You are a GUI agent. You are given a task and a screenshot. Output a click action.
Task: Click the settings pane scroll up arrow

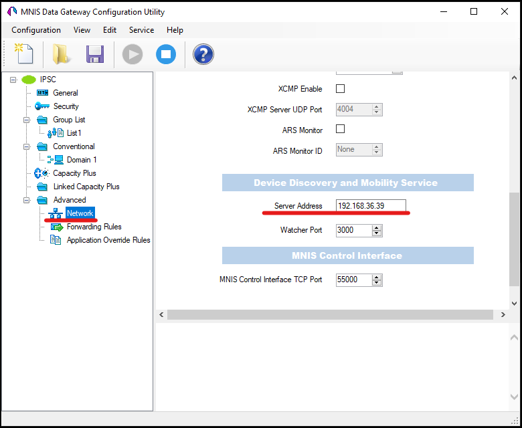[x=515, y=78]
